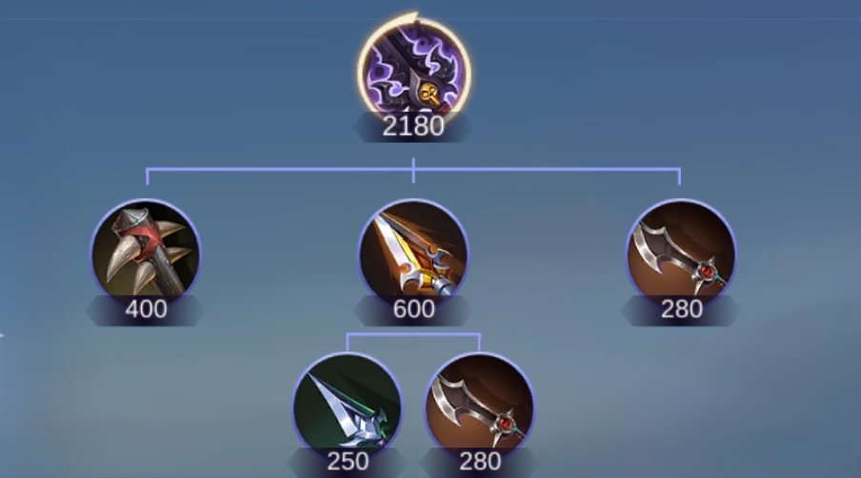
Task: Tap the tree line branching beneath 2180
Action: click(413, 169)
